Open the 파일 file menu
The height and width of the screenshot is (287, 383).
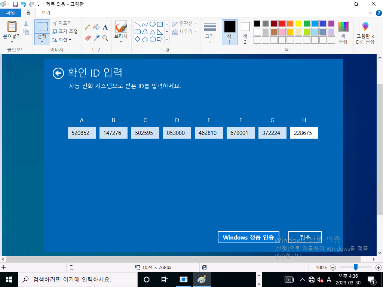[10, 13]
